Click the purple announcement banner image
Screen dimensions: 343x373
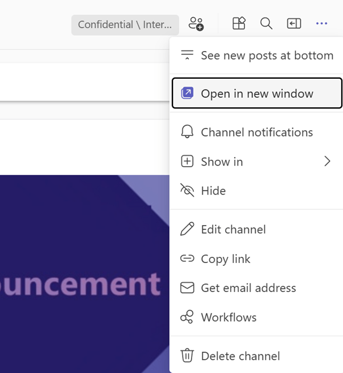(85, 272)
